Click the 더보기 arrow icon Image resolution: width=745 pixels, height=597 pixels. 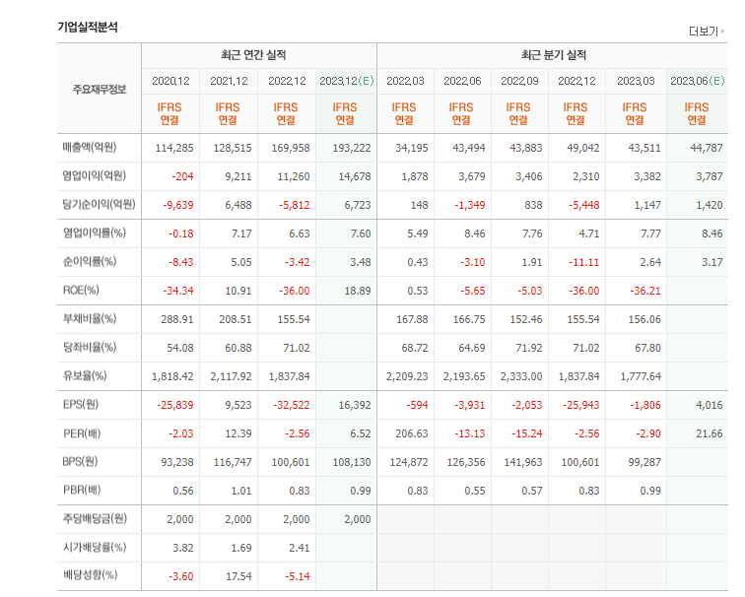tap(722, 32)
